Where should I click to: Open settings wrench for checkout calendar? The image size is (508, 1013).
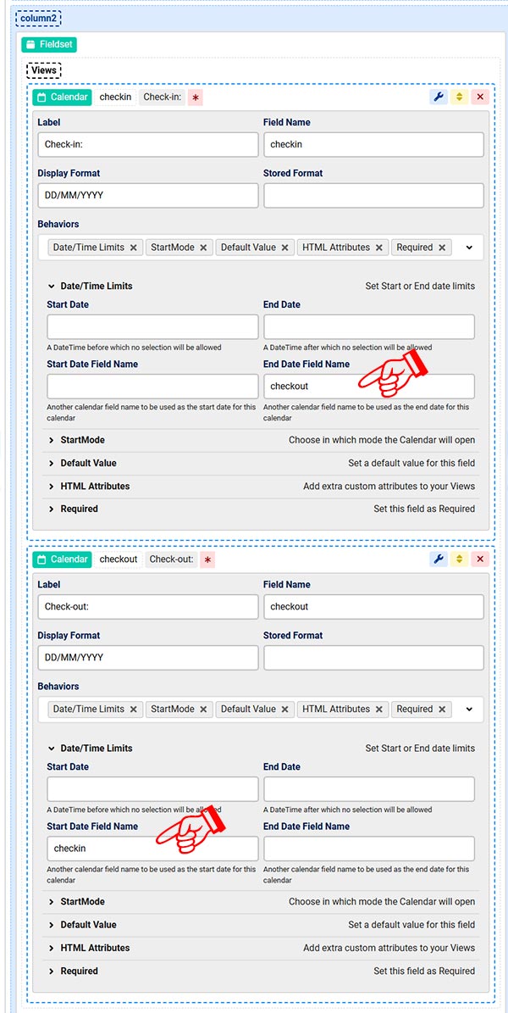pyautogui.click(x=439, y=559)
